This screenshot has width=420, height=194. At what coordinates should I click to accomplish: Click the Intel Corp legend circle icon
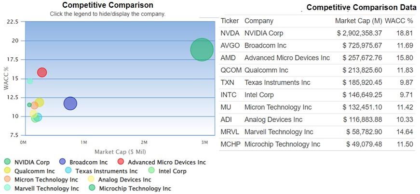coord(151,171)
